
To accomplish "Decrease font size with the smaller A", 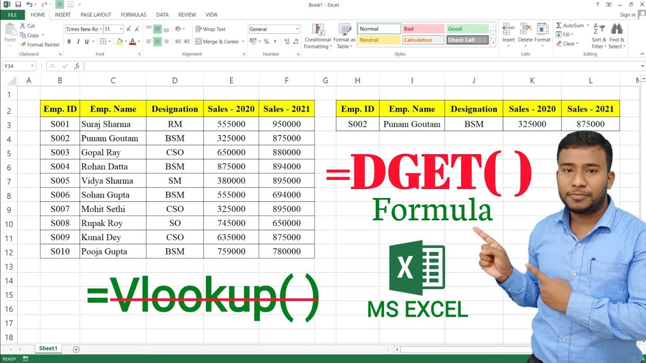I will click(137, 29).
